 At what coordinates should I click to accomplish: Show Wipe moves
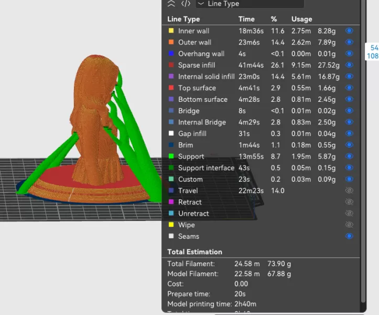(349, 225)
